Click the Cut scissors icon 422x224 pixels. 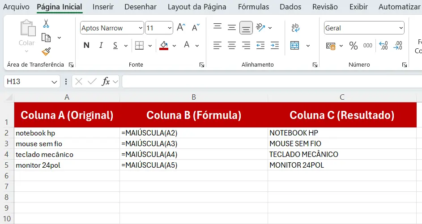pos(46,24)
